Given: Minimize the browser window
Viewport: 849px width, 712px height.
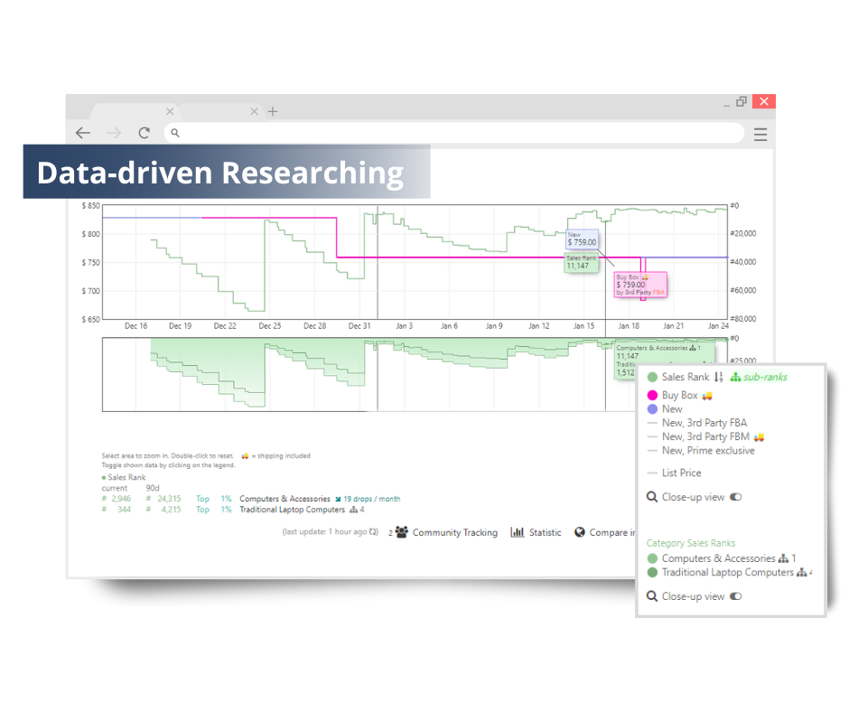Looking at the screenshot, I should [x=727, y=104].
